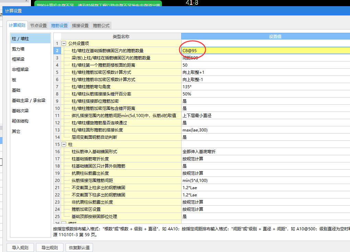
Task: Select the min(5*d,100) value cell
Action: point(266,180)
